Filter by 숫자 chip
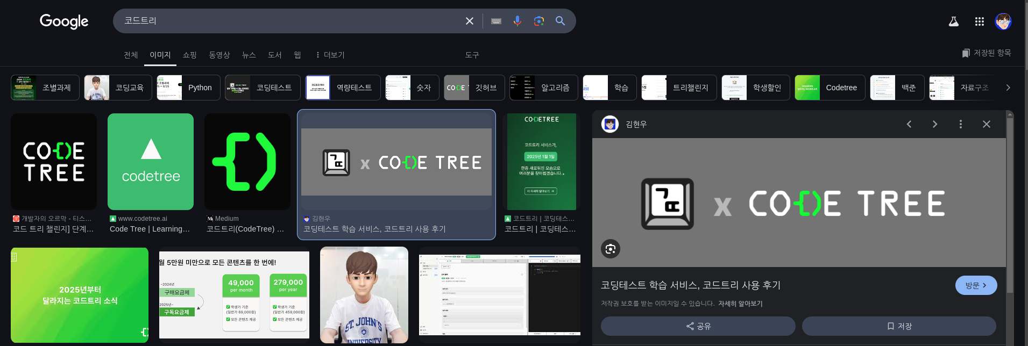This screenshot has height=346, width=1028. [x=412, y=88]
